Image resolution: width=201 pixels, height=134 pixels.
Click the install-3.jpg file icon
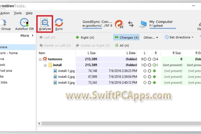click(x=55, y=83)
